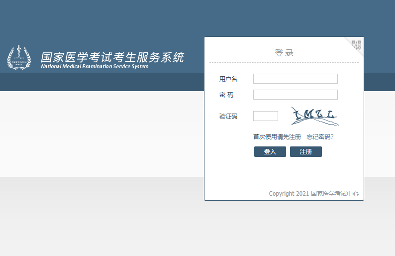The height and width of the screenshot is (256, 395).
Task: Click the medical exam center emblem logo
Action: point(19,57)
